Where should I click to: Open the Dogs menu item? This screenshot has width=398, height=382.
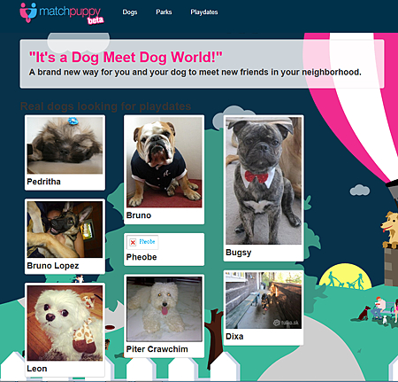pos(130,12)
